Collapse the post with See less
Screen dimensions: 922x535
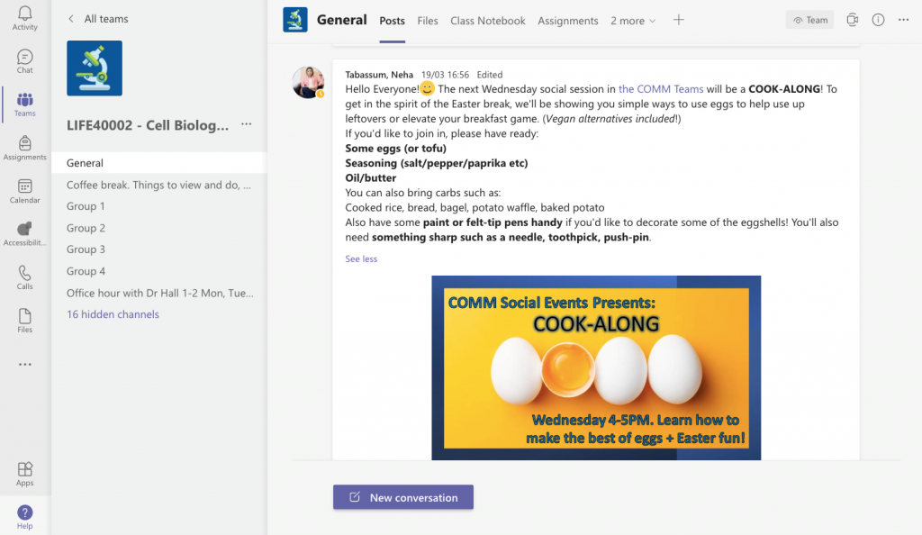[x=361, y=258]
